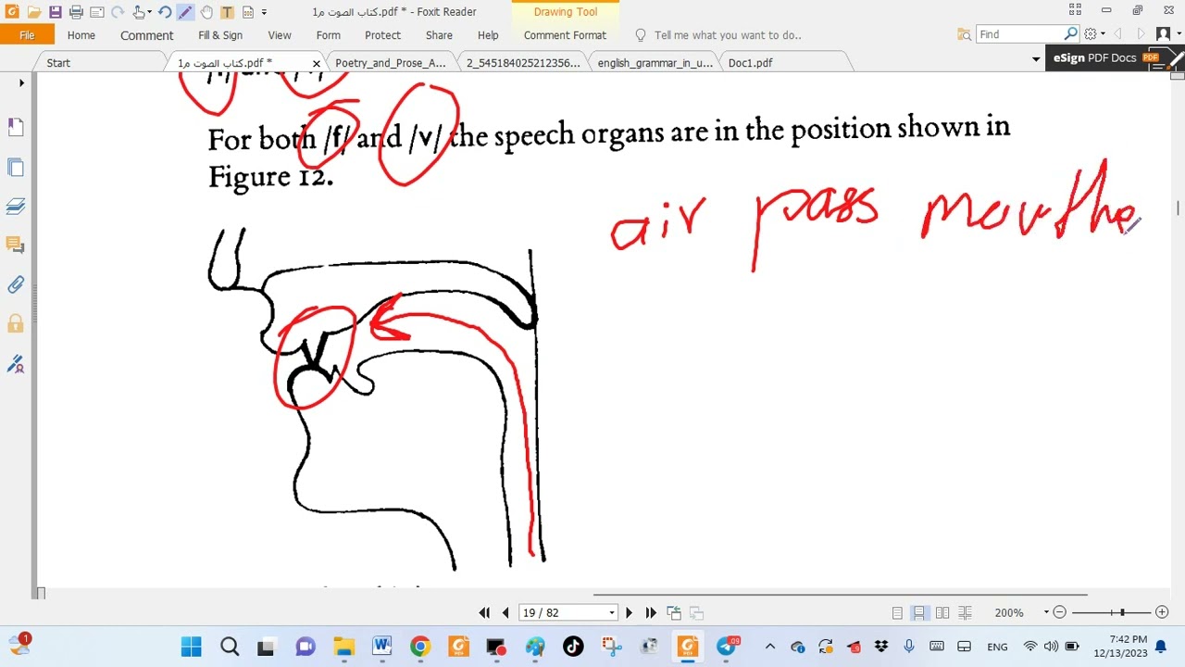This screenshot has height=667, width=1185.
Task: Switch to the Start document tab
Action: pos(58,63)
